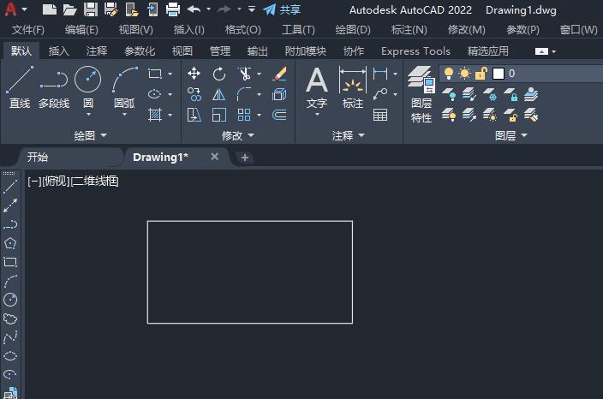The width and height of the screenshot is (603, 399).
Task: Click the Save As icon in quick access
Action: point(110,9)
